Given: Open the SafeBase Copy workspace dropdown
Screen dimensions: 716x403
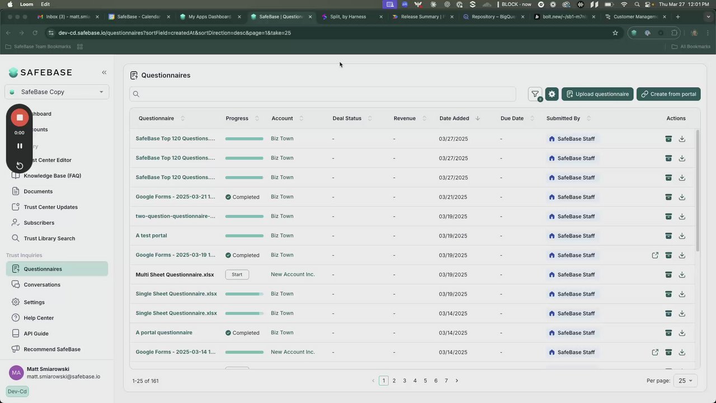Looking at the screenshot, I should click(x=57, y=92).
